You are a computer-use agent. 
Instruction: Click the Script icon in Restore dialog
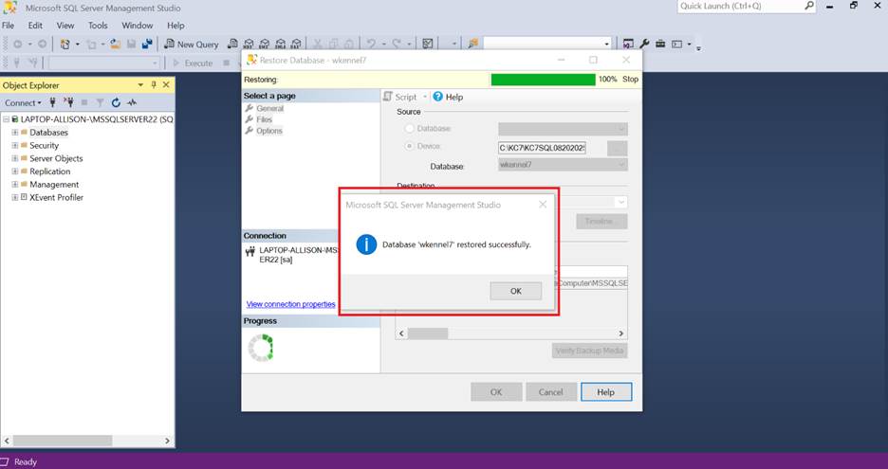[388, 97]
